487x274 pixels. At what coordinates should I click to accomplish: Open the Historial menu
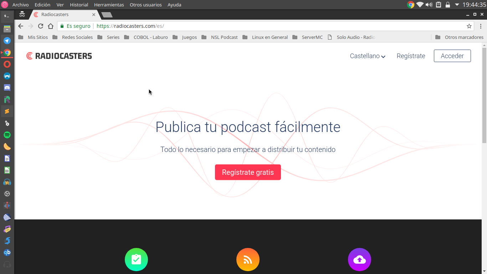point(79,5)
